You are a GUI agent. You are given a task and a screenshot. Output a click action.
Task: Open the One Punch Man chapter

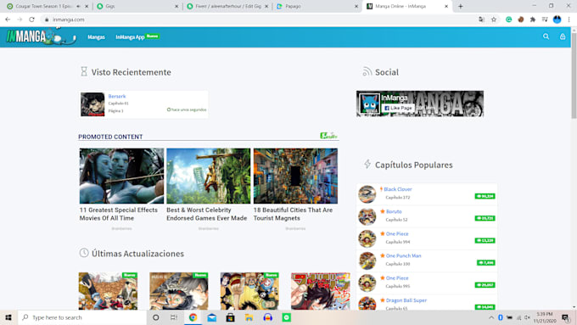coord(403,255)
